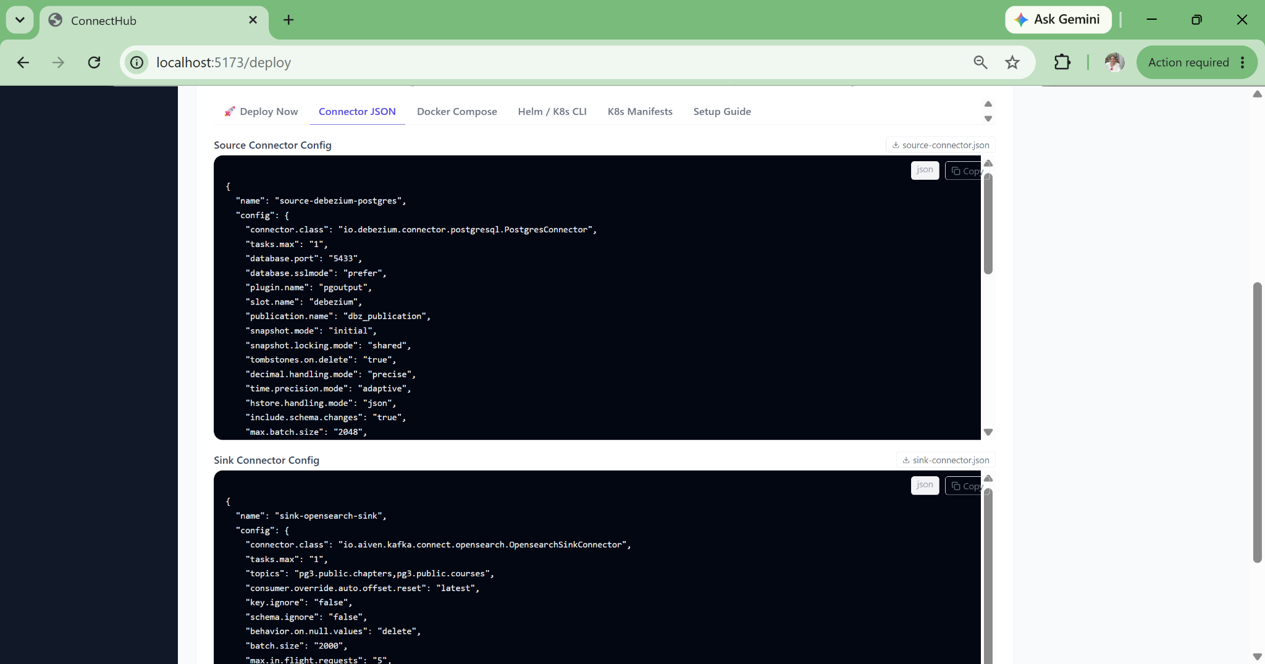Bookmark this page with the star

pyautogui.click(x=1012, y=62)
